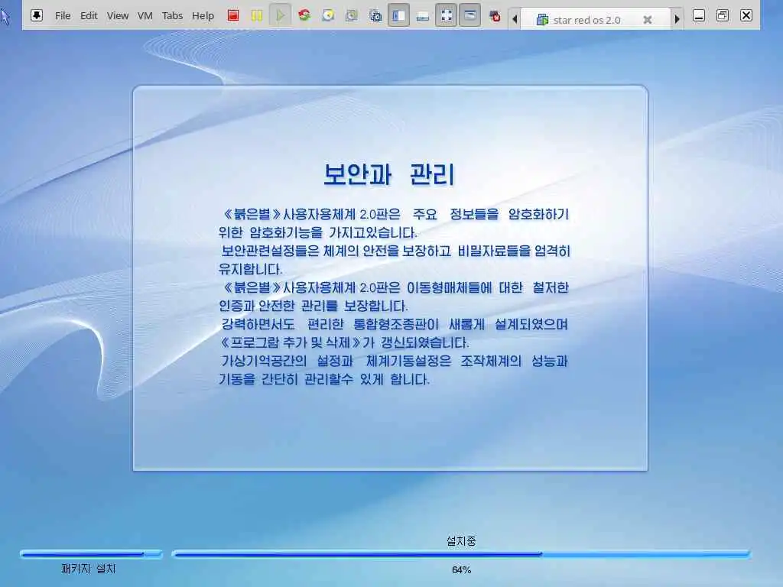Close the VM window

[746, 15]
